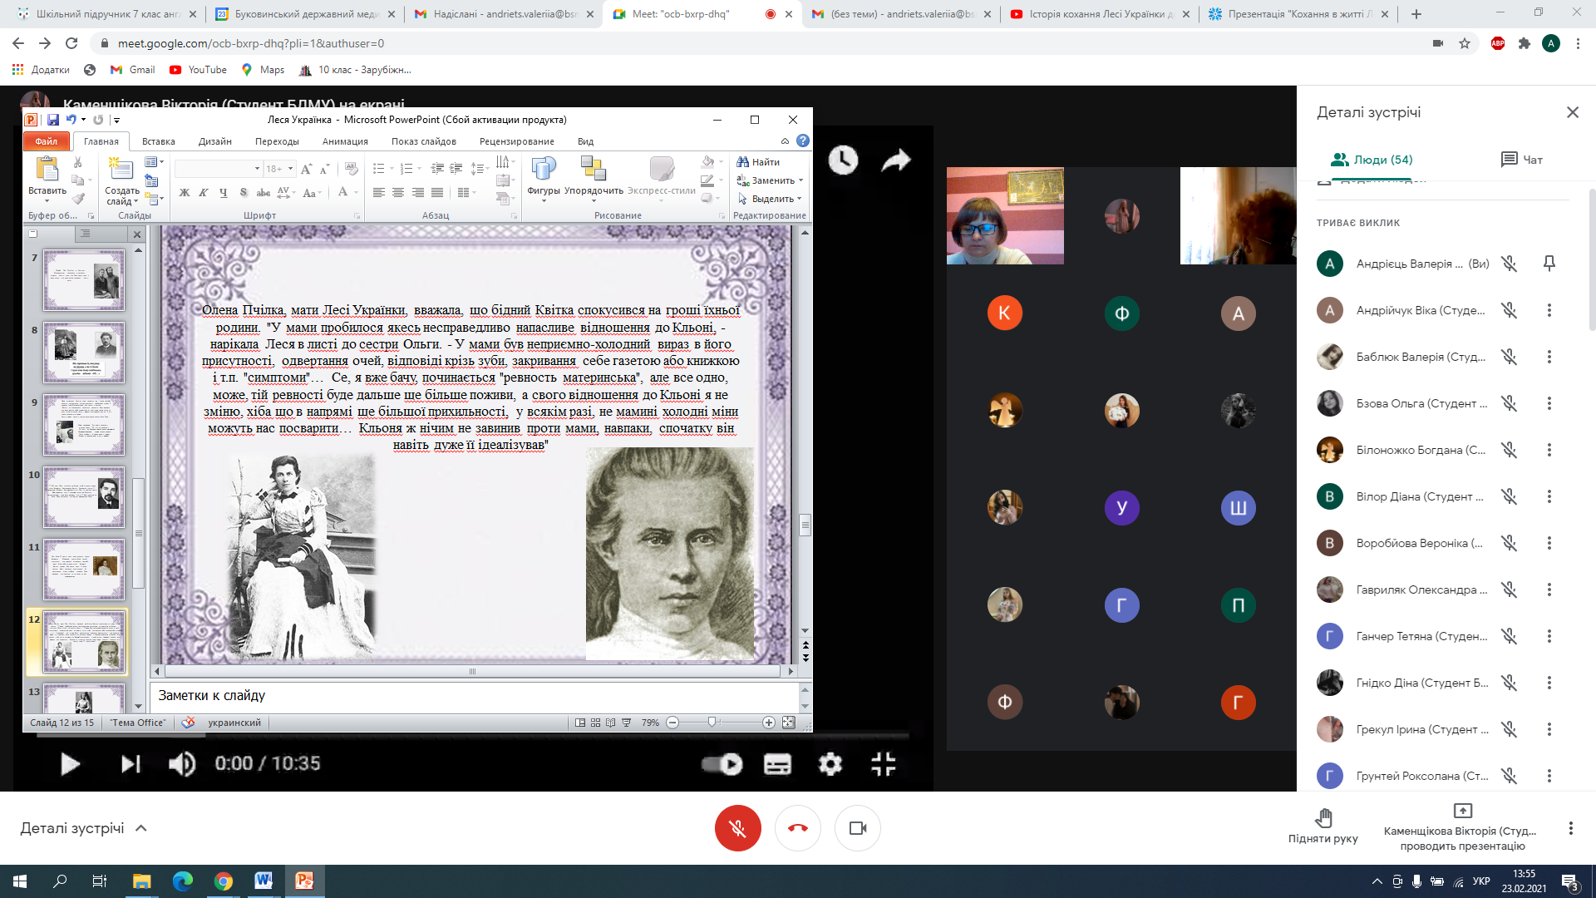
Task: Open the Gmail bookmark
Action: pos(133,70)
